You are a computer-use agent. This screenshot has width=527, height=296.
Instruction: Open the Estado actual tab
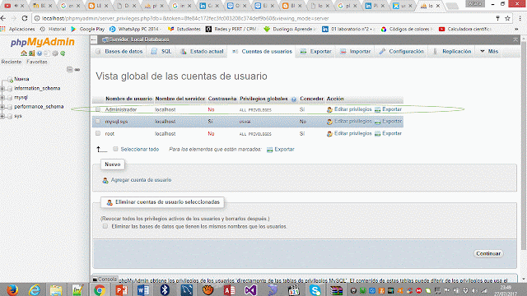(202, 51)
